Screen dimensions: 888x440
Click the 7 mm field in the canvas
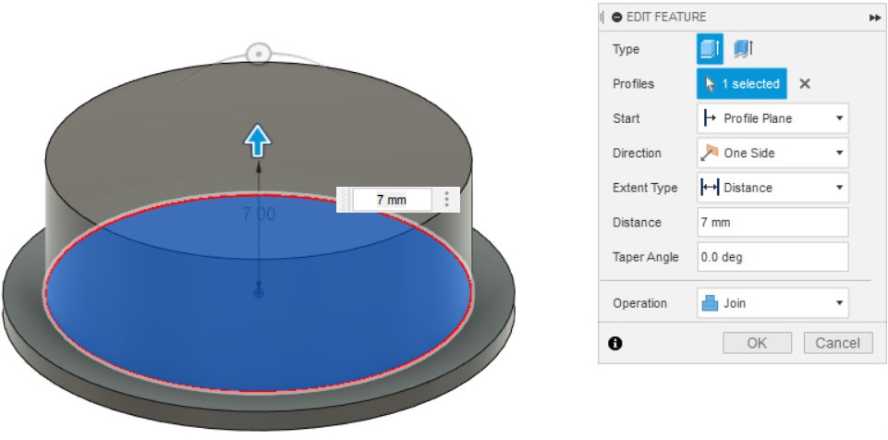[391, 199]
